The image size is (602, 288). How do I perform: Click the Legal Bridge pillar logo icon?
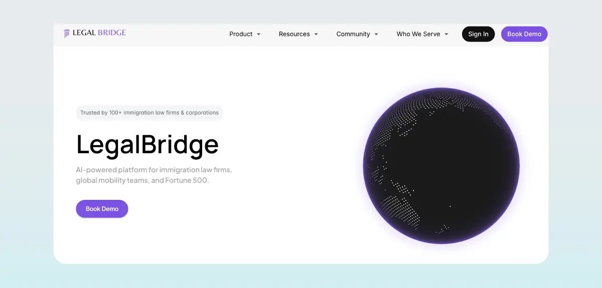[x=67, y=34]
